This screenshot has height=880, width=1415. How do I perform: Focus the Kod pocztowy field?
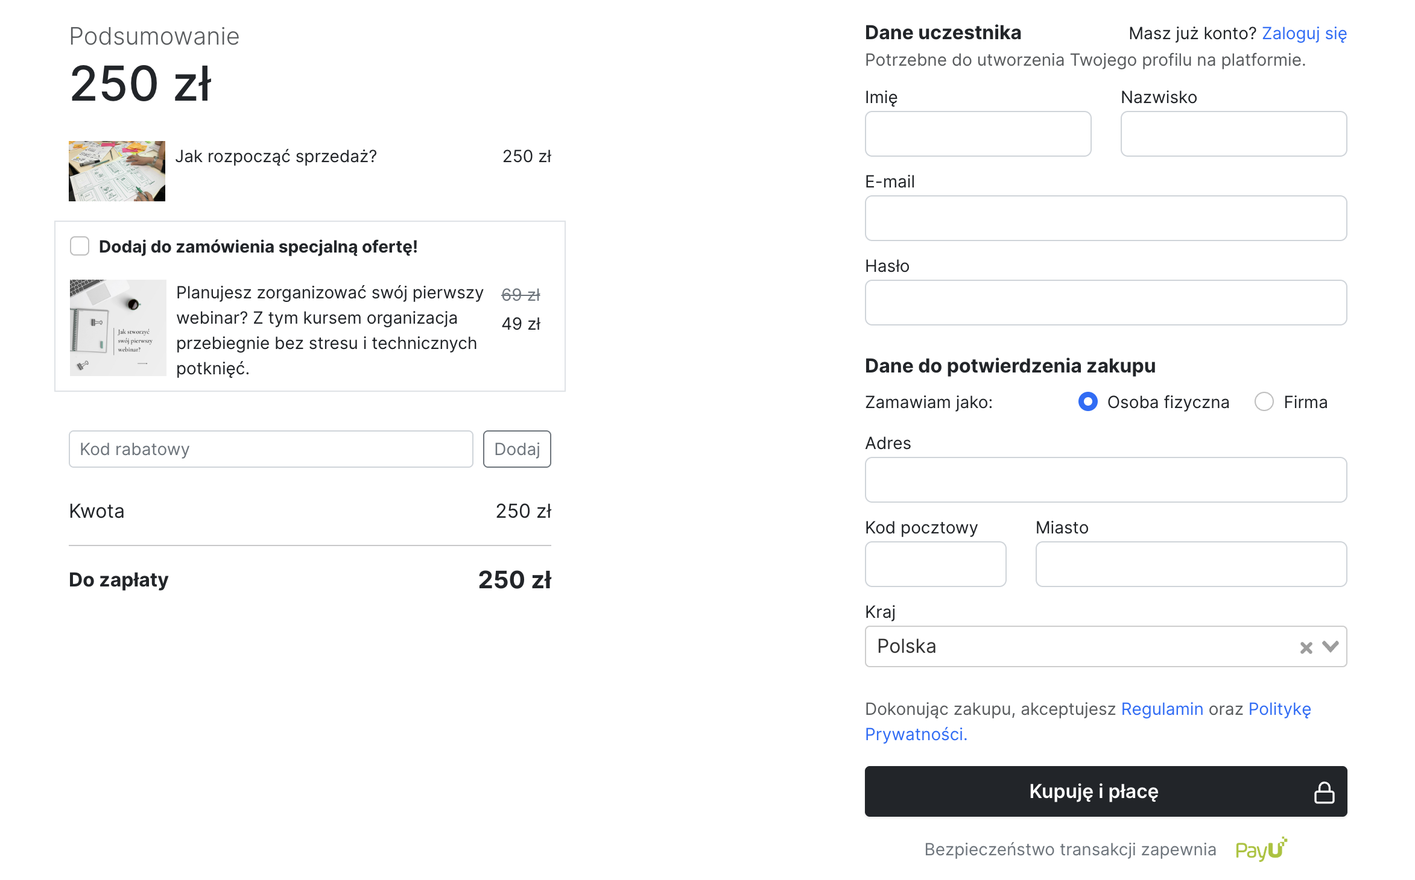click(x=935, y=564)
